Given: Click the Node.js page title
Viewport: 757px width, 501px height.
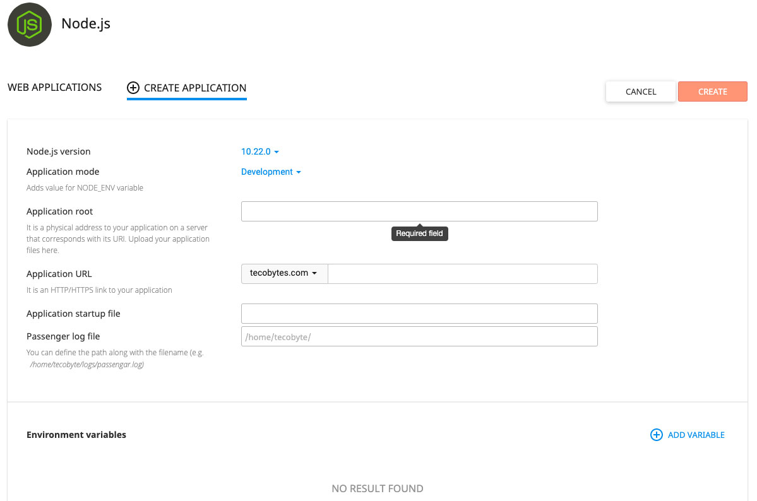Looking at the screenshot, I should coord(86,23).
